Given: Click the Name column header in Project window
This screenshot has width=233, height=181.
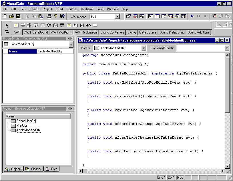Looking at the screenshot, I should [38, 116].
